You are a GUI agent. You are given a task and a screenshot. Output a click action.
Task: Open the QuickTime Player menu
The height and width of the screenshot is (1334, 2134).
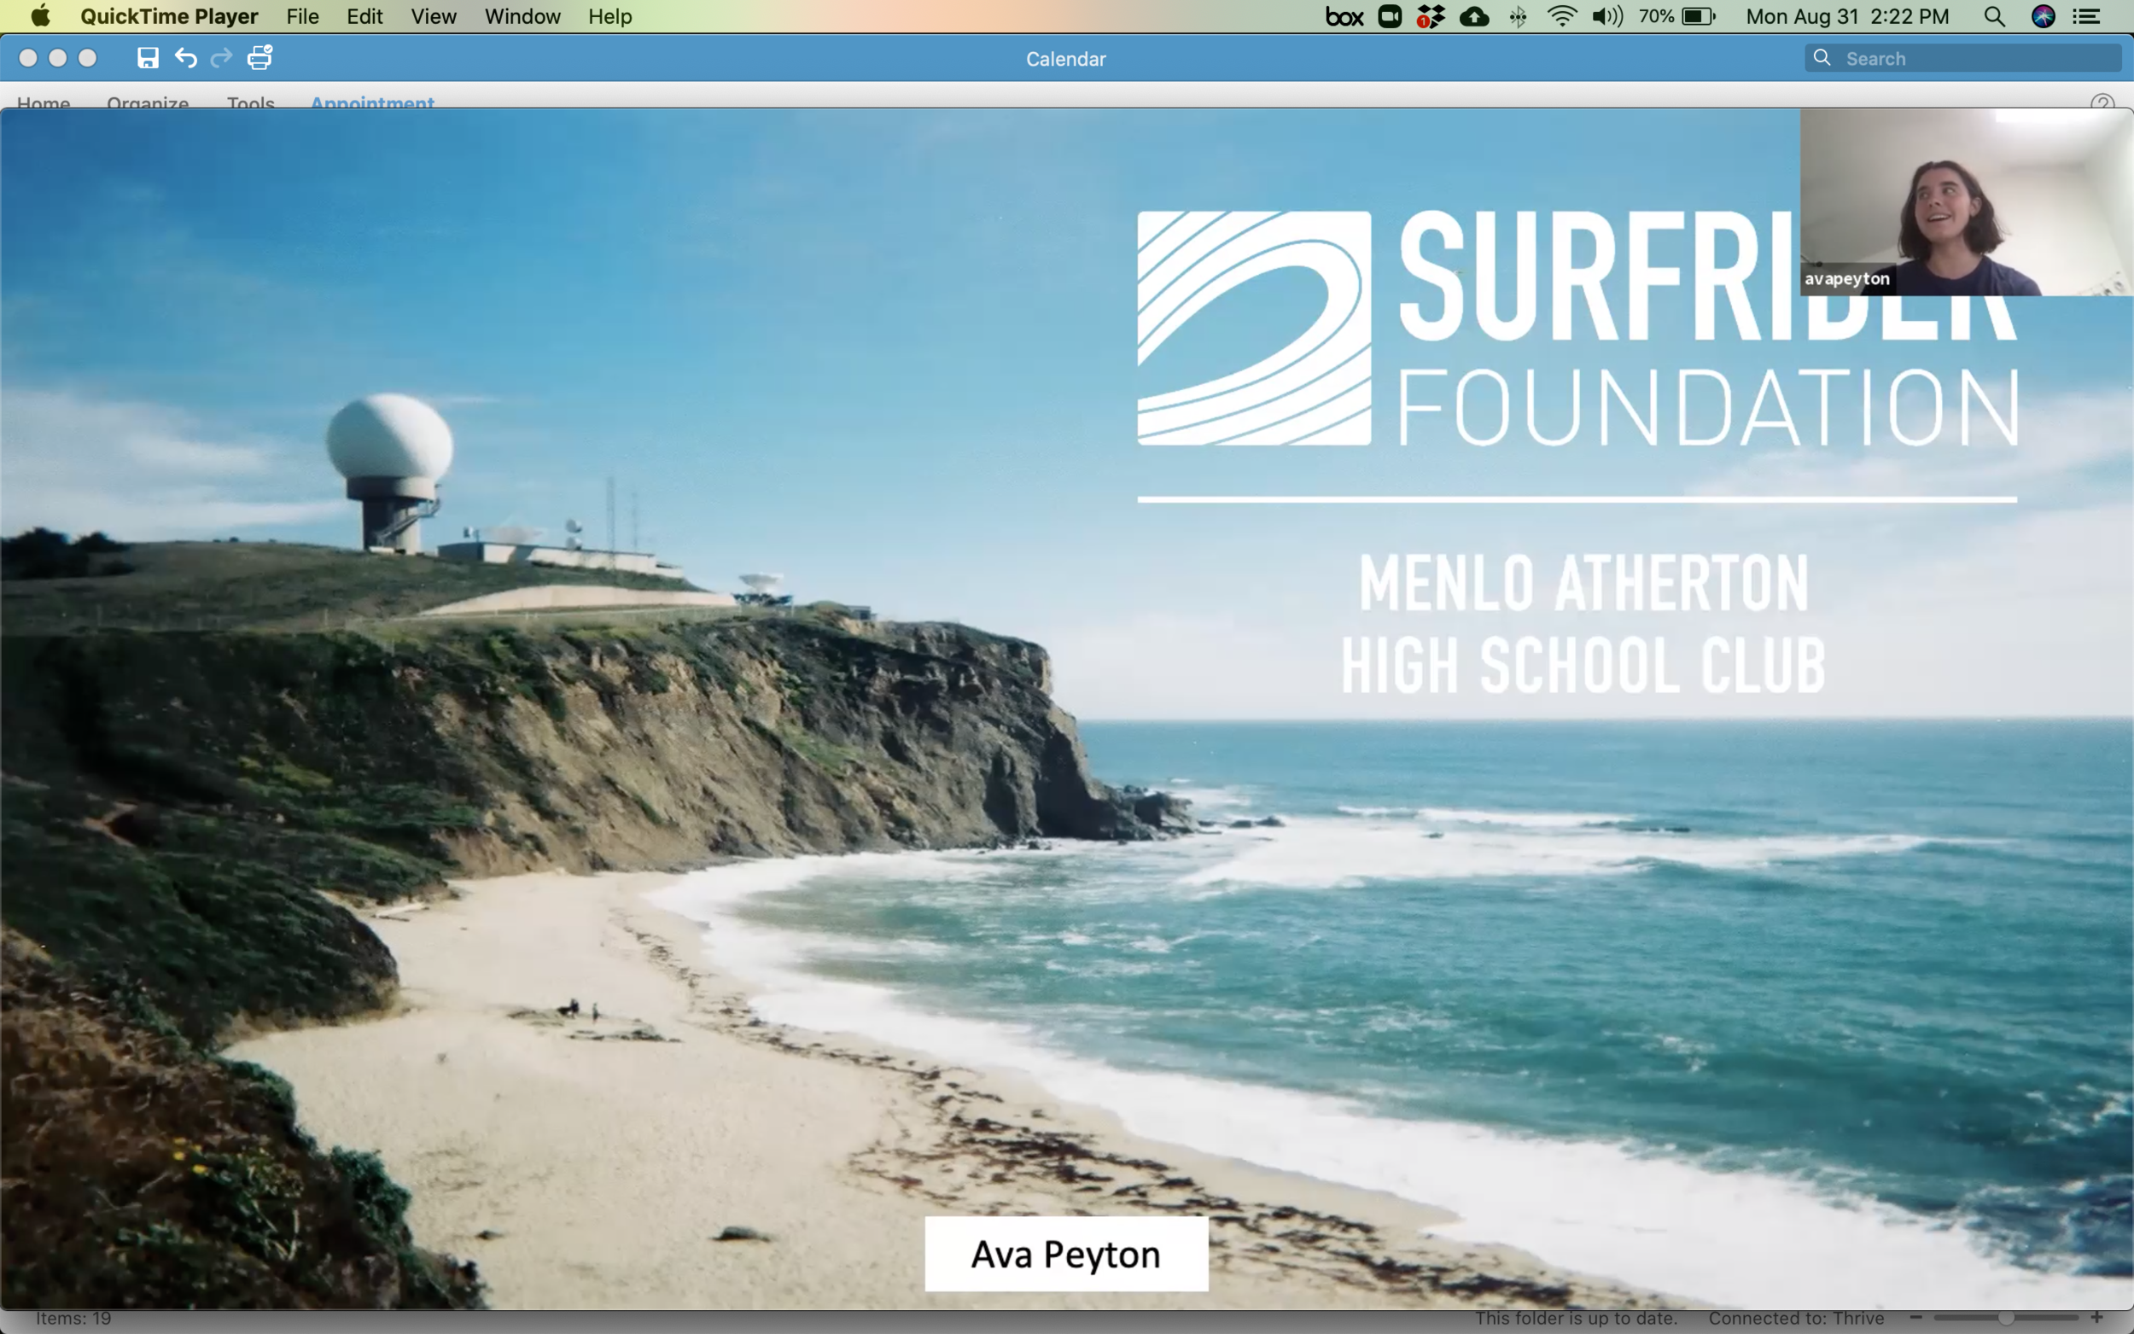[168, 16]
